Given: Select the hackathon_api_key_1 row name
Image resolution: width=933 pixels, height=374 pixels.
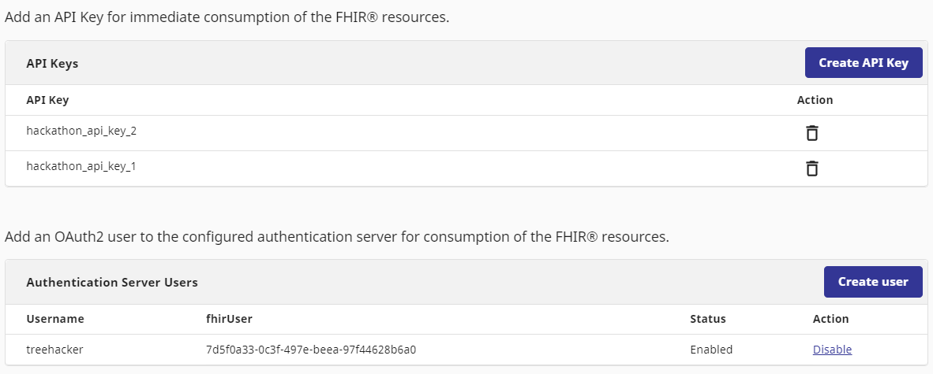Looking at the screenshot, I should click(x=81, y=166).
